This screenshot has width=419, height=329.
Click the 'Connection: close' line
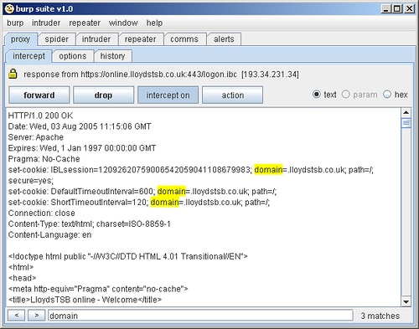[x=42, y=213]
